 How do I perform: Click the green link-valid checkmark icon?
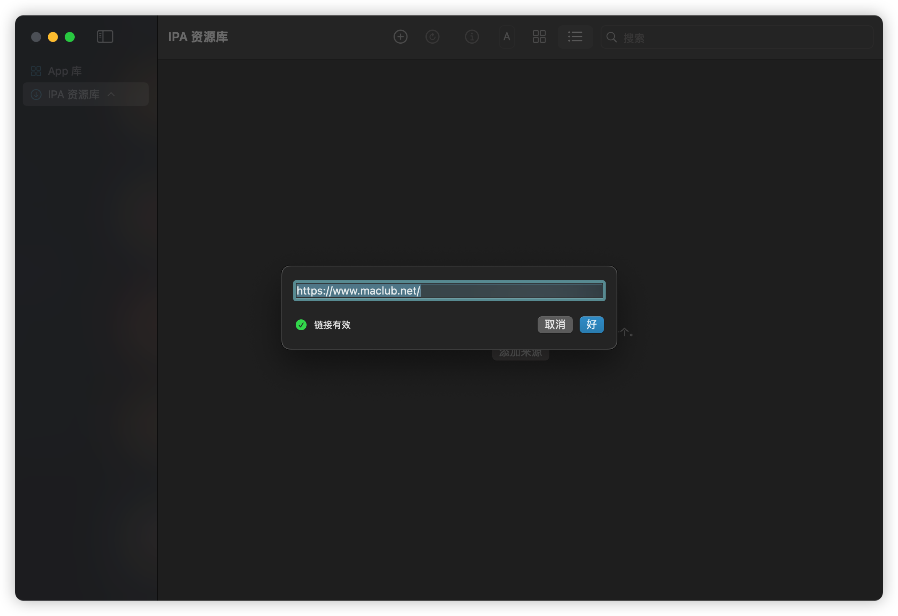coord(301,325)
